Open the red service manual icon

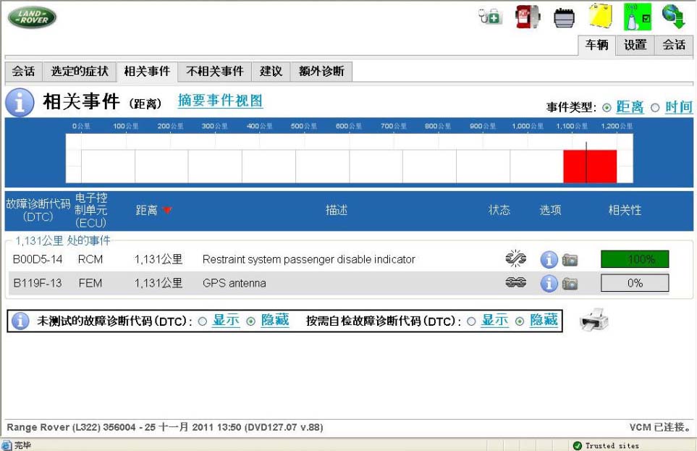click(527, 17)
